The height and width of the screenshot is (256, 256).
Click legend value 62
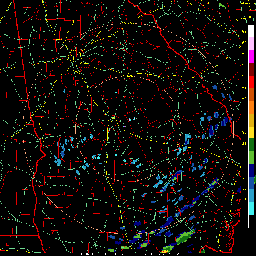(244, 43)
